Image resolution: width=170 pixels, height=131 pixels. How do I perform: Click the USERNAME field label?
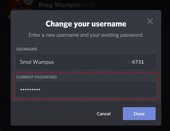(x=27, y=49)
